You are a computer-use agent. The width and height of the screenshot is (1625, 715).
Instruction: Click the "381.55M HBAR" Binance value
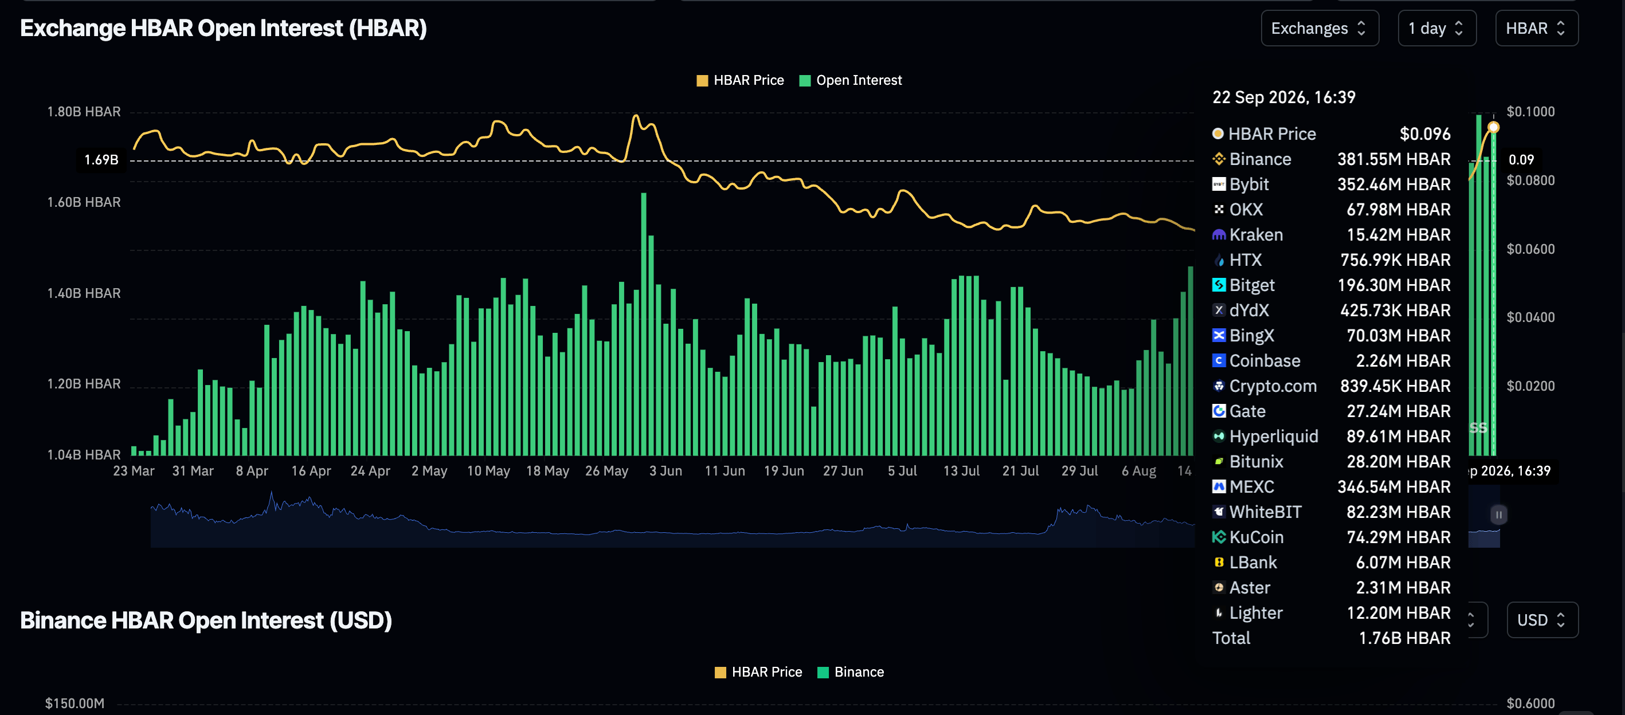click(x=1394, y=159)
